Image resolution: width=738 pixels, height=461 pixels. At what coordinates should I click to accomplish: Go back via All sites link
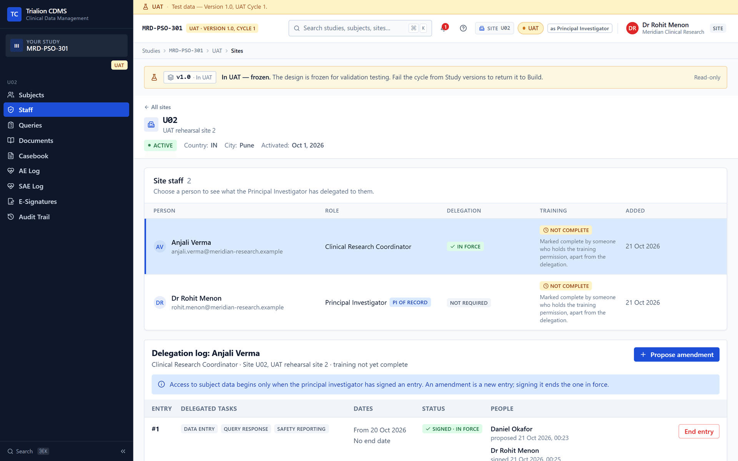coord(158,107)
